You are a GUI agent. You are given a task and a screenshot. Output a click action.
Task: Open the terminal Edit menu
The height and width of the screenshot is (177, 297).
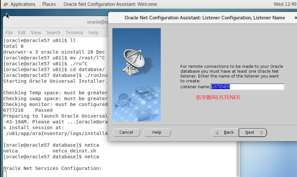click(x=22, y=33)
